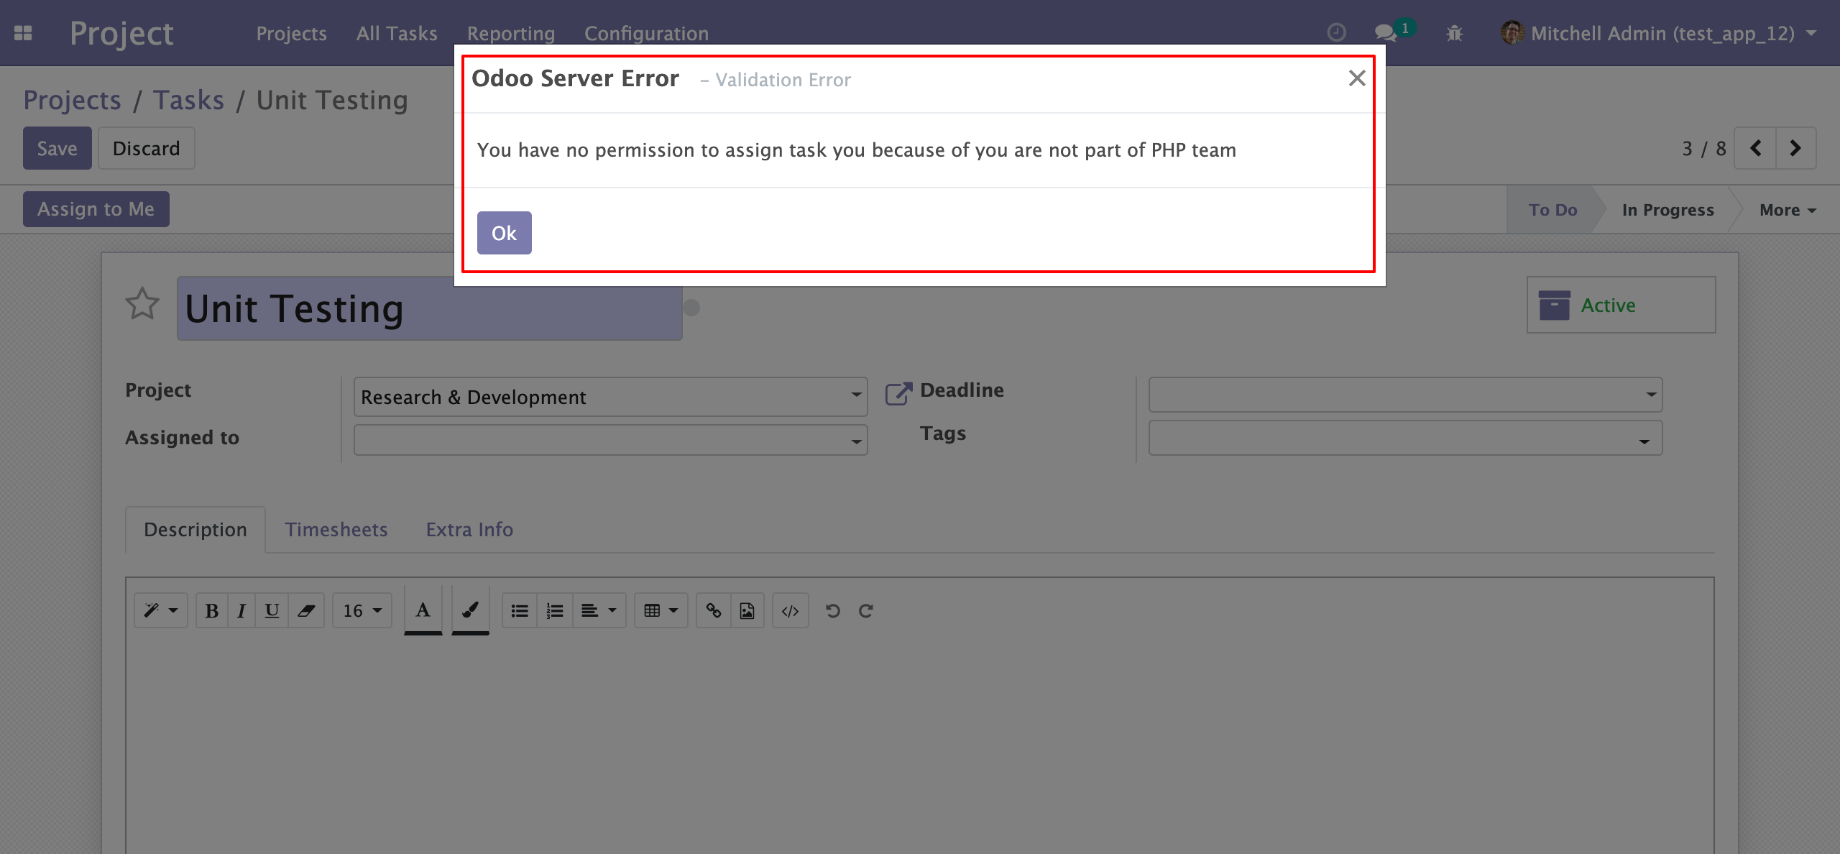
Task: Open the apps grid menu icon
Action: click(23, 33)
